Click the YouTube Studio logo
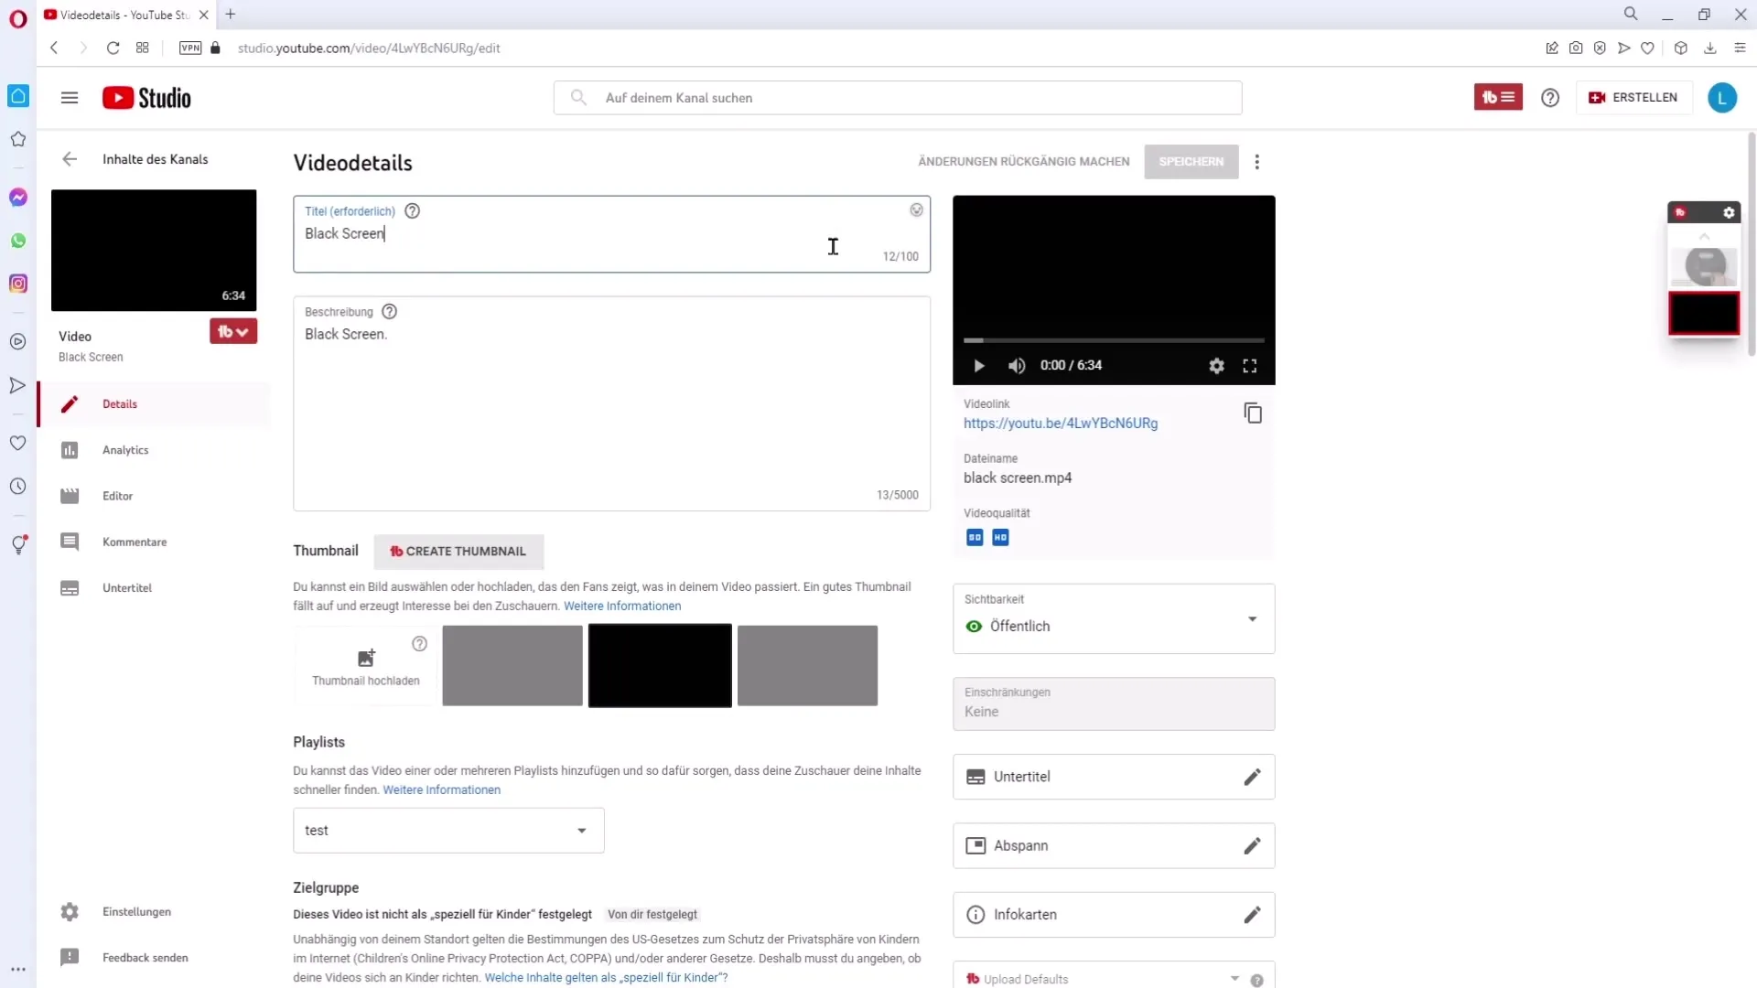This screenshot has height=988, width=1757. click(x=146, y=98)
